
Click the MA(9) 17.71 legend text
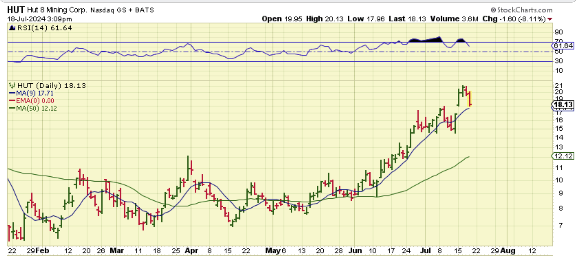pyautogui.click(x=35, y=93)
